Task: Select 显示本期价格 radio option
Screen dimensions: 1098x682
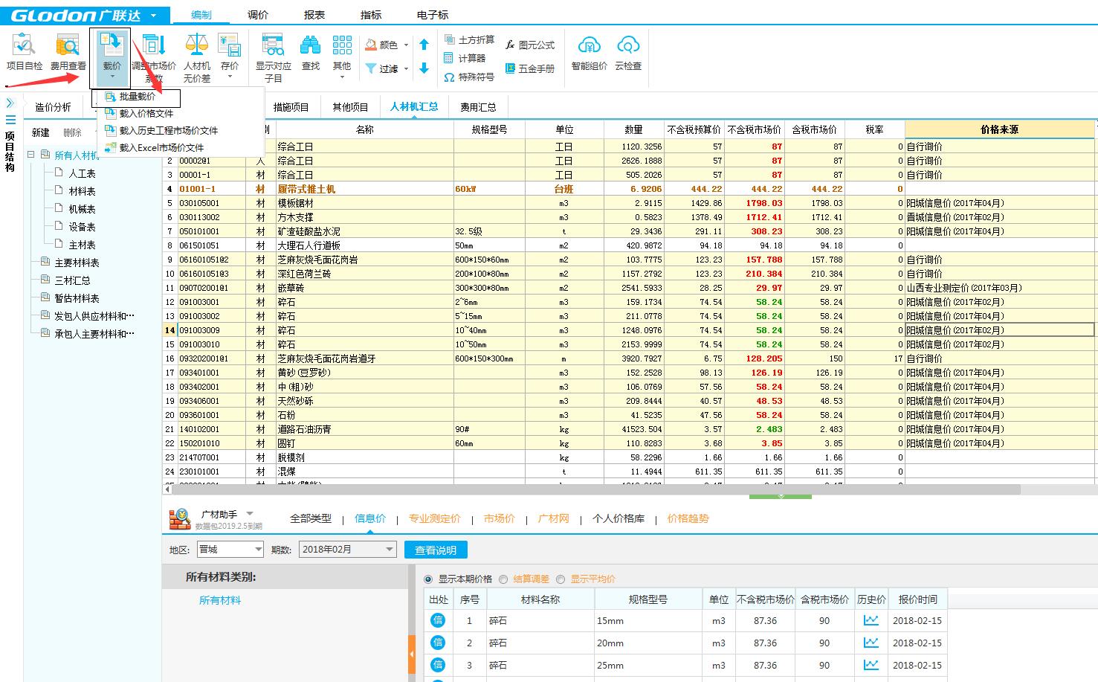Action: [428, 579]
